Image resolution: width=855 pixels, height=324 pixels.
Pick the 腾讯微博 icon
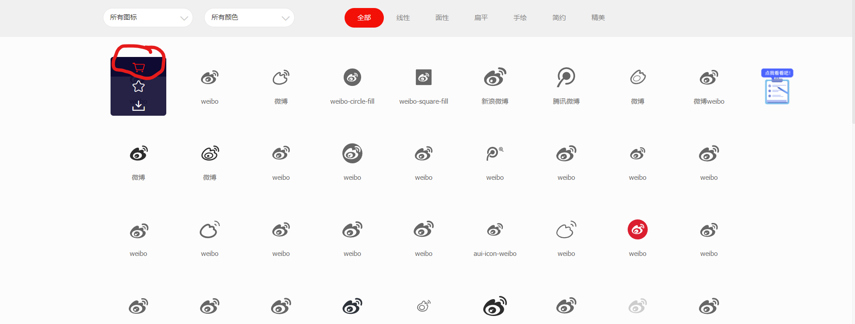click(x=566, y=77)
